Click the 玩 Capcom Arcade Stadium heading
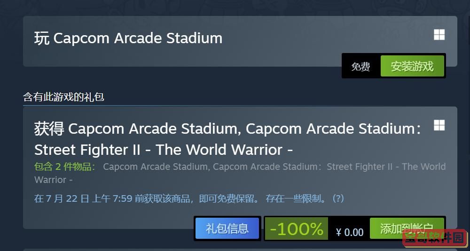 (x=128, y=38)
